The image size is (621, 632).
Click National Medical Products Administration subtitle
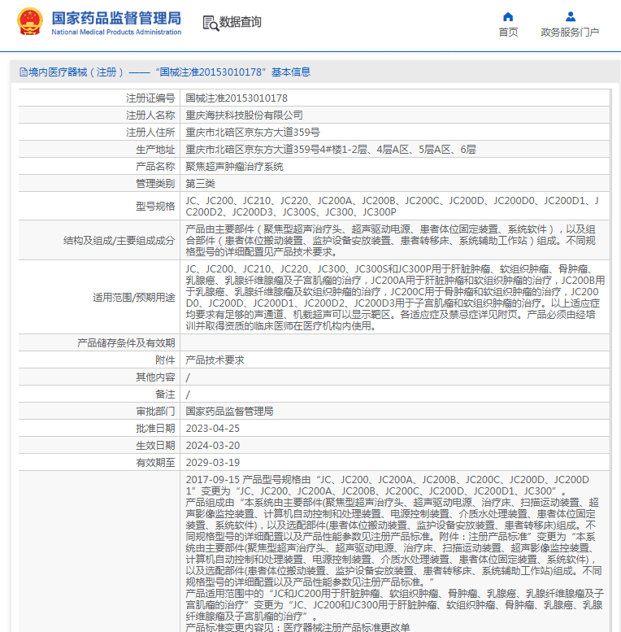click(x=116, y=33)
